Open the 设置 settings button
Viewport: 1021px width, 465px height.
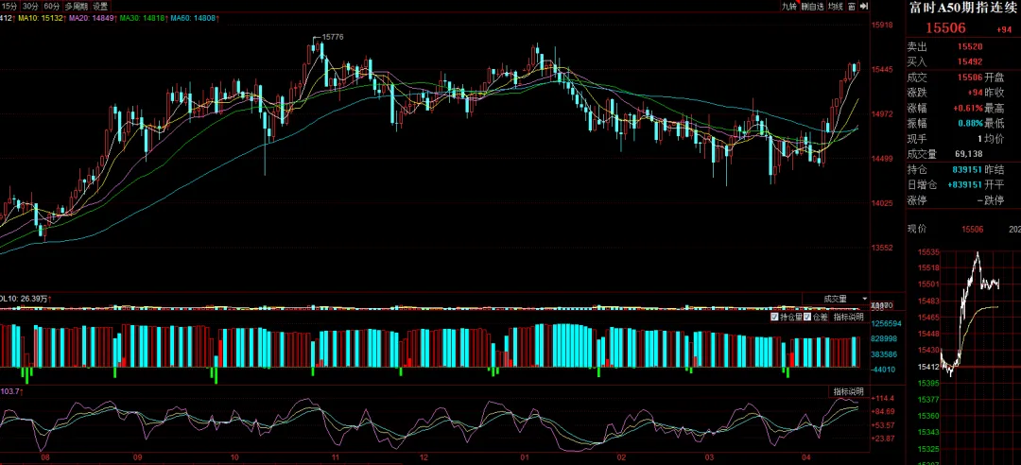[x=100, y=6]
